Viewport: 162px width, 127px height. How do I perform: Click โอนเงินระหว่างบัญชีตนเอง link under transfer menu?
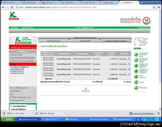(x=20, y=67)
